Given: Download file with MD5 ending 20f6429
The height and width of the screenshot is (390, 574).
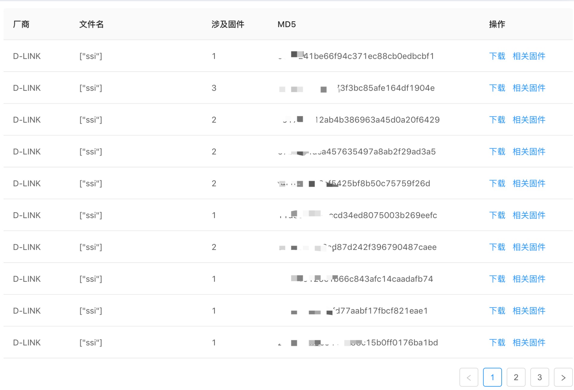Looking at the screenshot, I should [497, 120].
